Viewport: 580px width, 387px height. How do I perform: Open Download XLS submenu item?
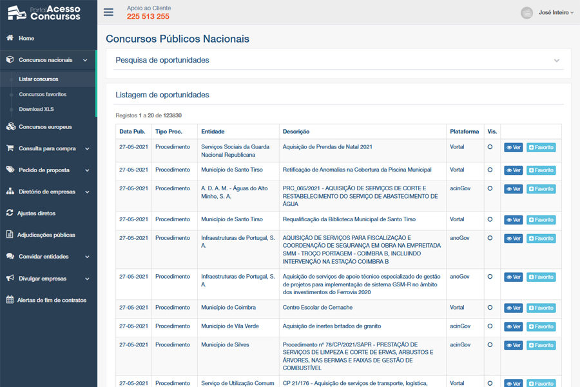[36, 109]
